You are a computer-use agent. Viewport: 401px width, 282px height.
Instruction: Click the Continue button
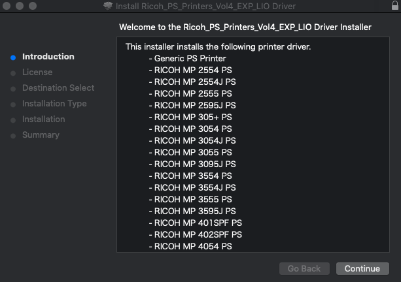coord(362,268)
